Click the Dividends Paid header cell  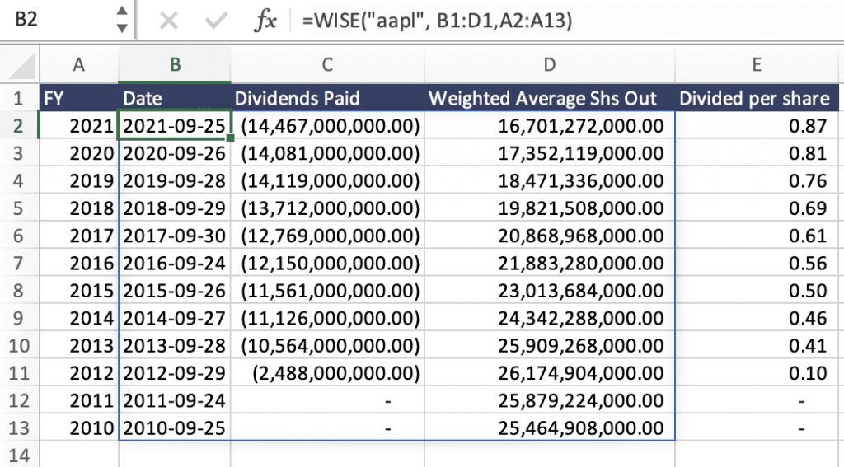coord(327,99)
